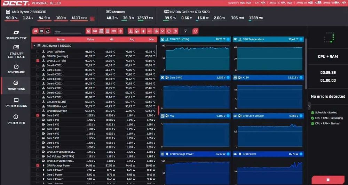The image size is (348, 185).
Task: Collapse the right test status panel arrow
Action: [309, 106]
